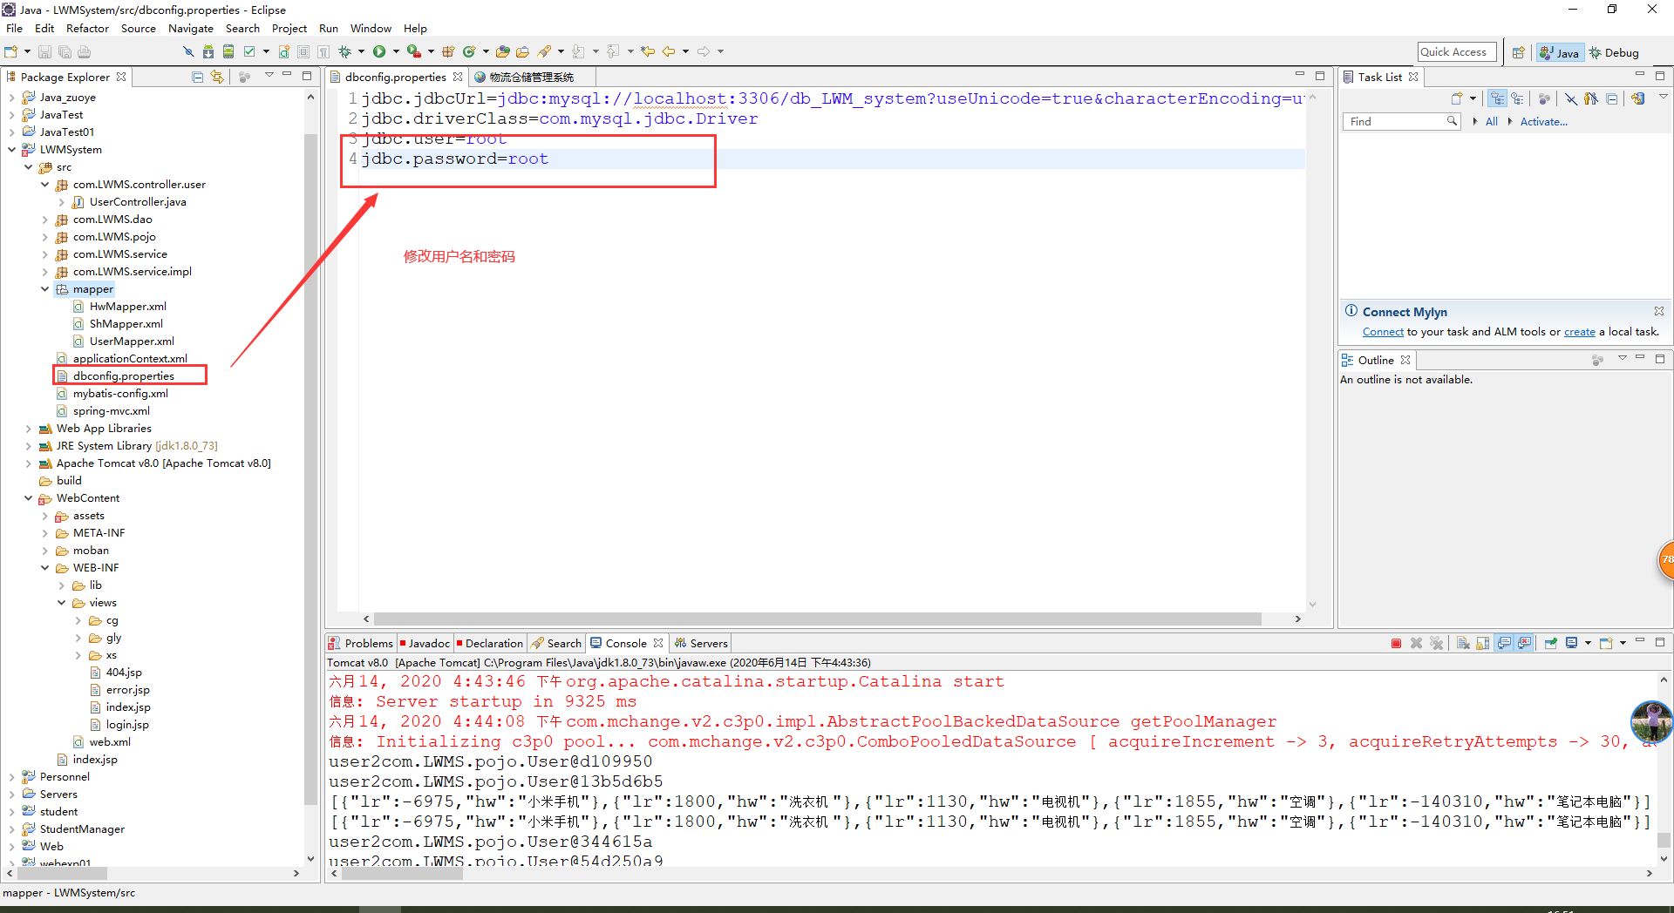Click the New Java Class icon
Image resolution: width=1674 pixels, height=913 pixels.
(469, 51)
